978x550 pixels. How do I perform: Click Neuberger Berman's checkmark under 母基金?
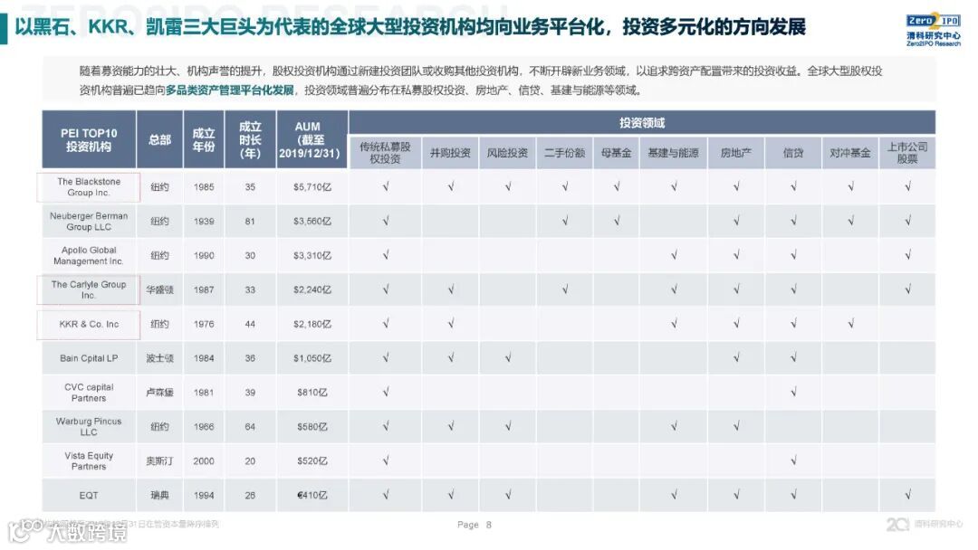click(x=617, y=221)
